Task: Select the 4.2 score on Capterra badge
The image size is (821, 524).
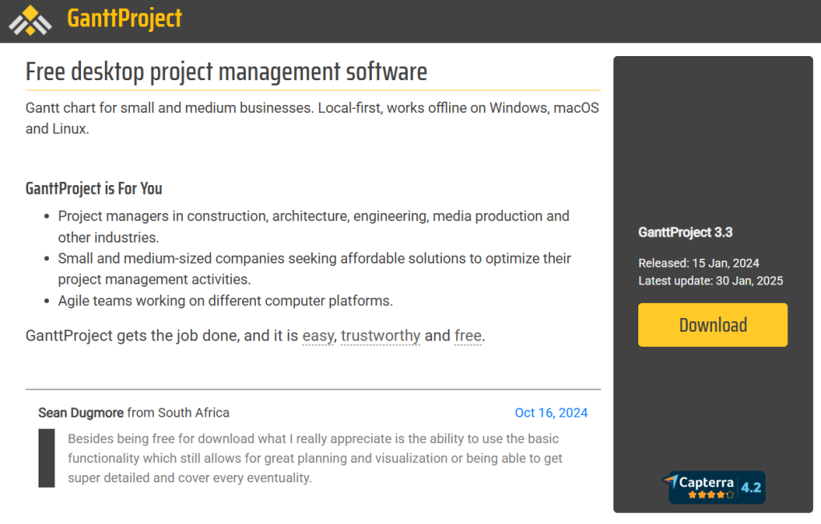Action: 750,487
